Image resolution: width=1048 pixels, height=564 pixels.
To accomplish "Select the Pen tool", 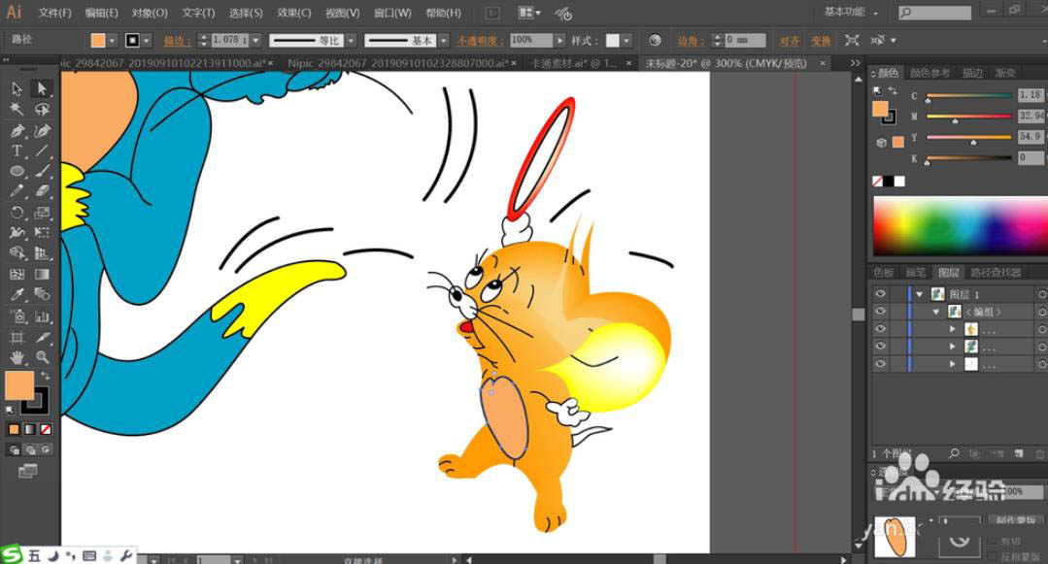I will click(x=17, y=130).
